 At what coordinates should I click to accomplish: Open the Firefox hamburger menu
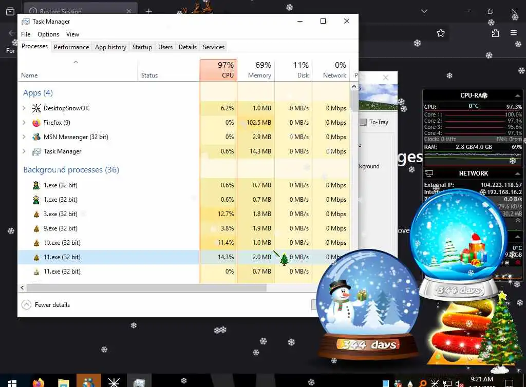(514, 33)
